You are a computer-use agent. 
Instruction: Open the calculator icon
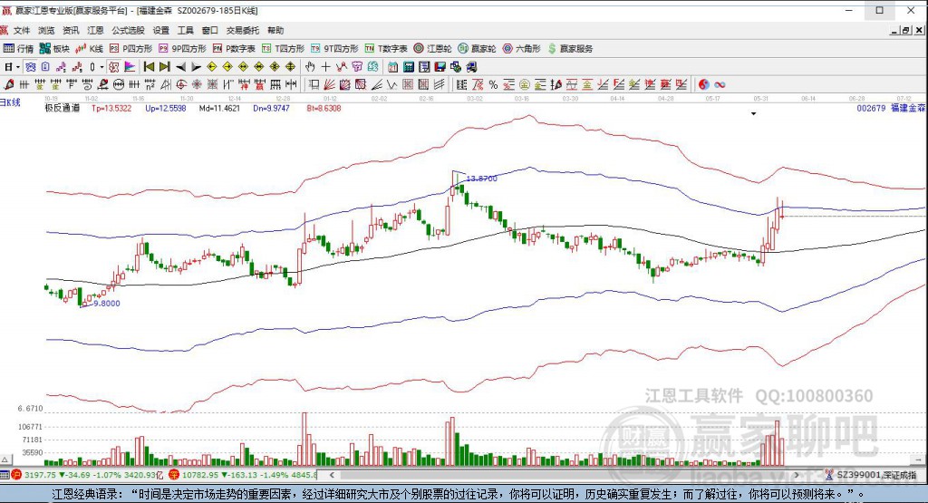(x=409, y=67)
